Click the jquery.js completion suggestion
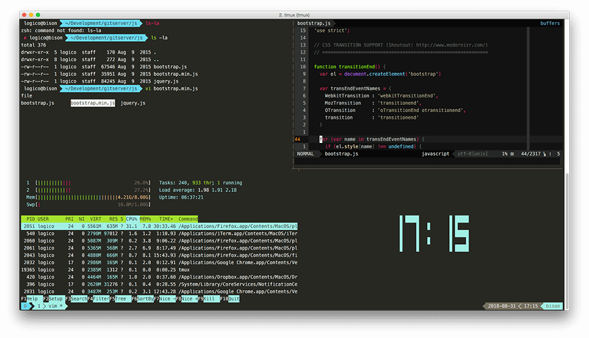Viewport: 589px width, 338px height. click(133, 103)
